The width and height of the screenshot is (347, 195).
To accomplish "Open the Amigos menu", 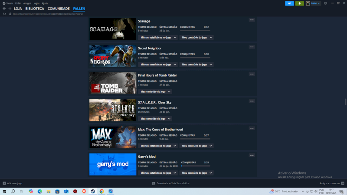I will pyautogui.click(x=27, y=3).
